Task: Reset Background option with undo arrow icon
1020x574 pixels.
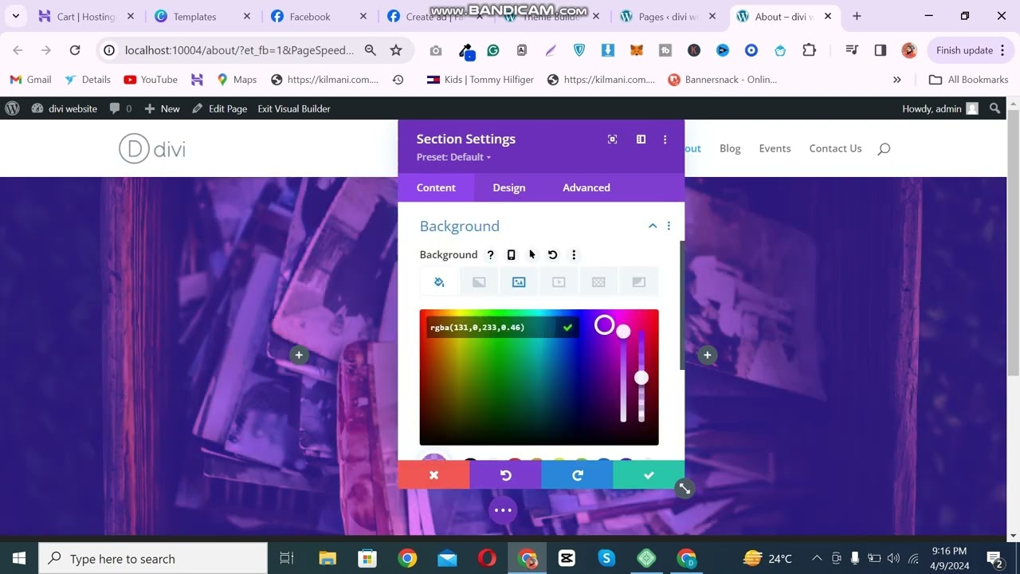Action: point(553,255)
